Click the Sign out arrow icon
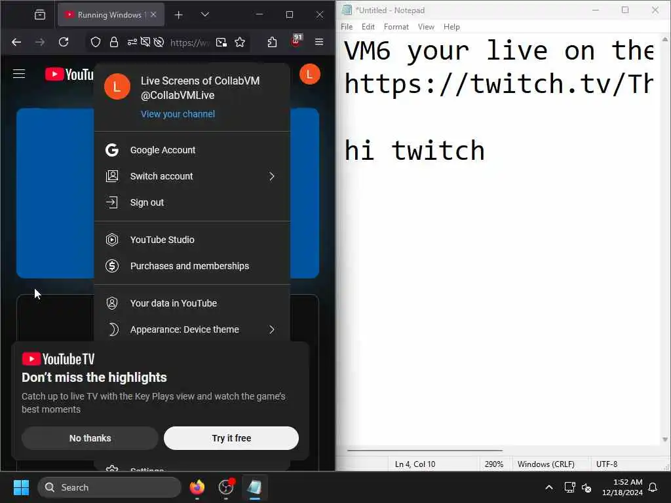The image size is (671, 503). click(112, 202)
